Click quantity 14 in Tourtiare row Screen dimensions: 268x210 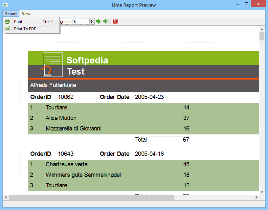[186, 107]
